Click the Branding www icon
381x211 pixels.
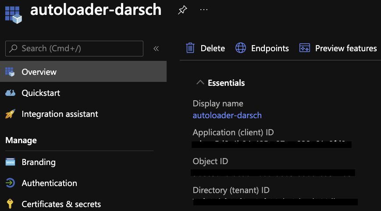coord(10,162)
